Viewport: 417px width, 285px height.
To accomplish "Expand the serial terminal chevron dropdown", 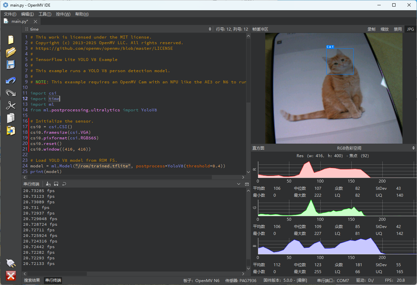I will click(x=239, y=184).
